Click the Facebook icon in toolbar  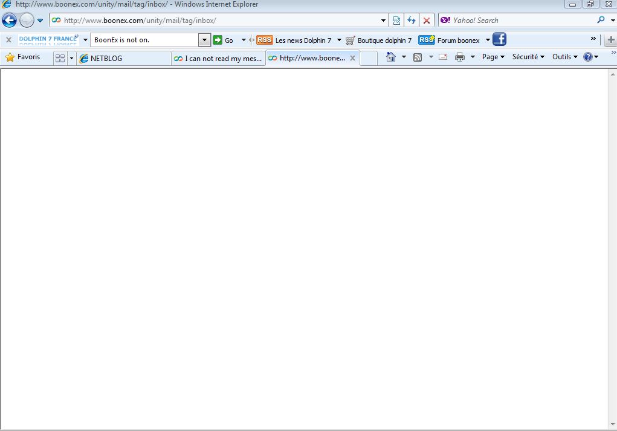[x=499, y=39]
